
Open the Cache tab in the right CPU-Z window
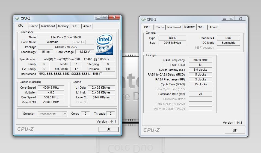(x=160, y=27)
